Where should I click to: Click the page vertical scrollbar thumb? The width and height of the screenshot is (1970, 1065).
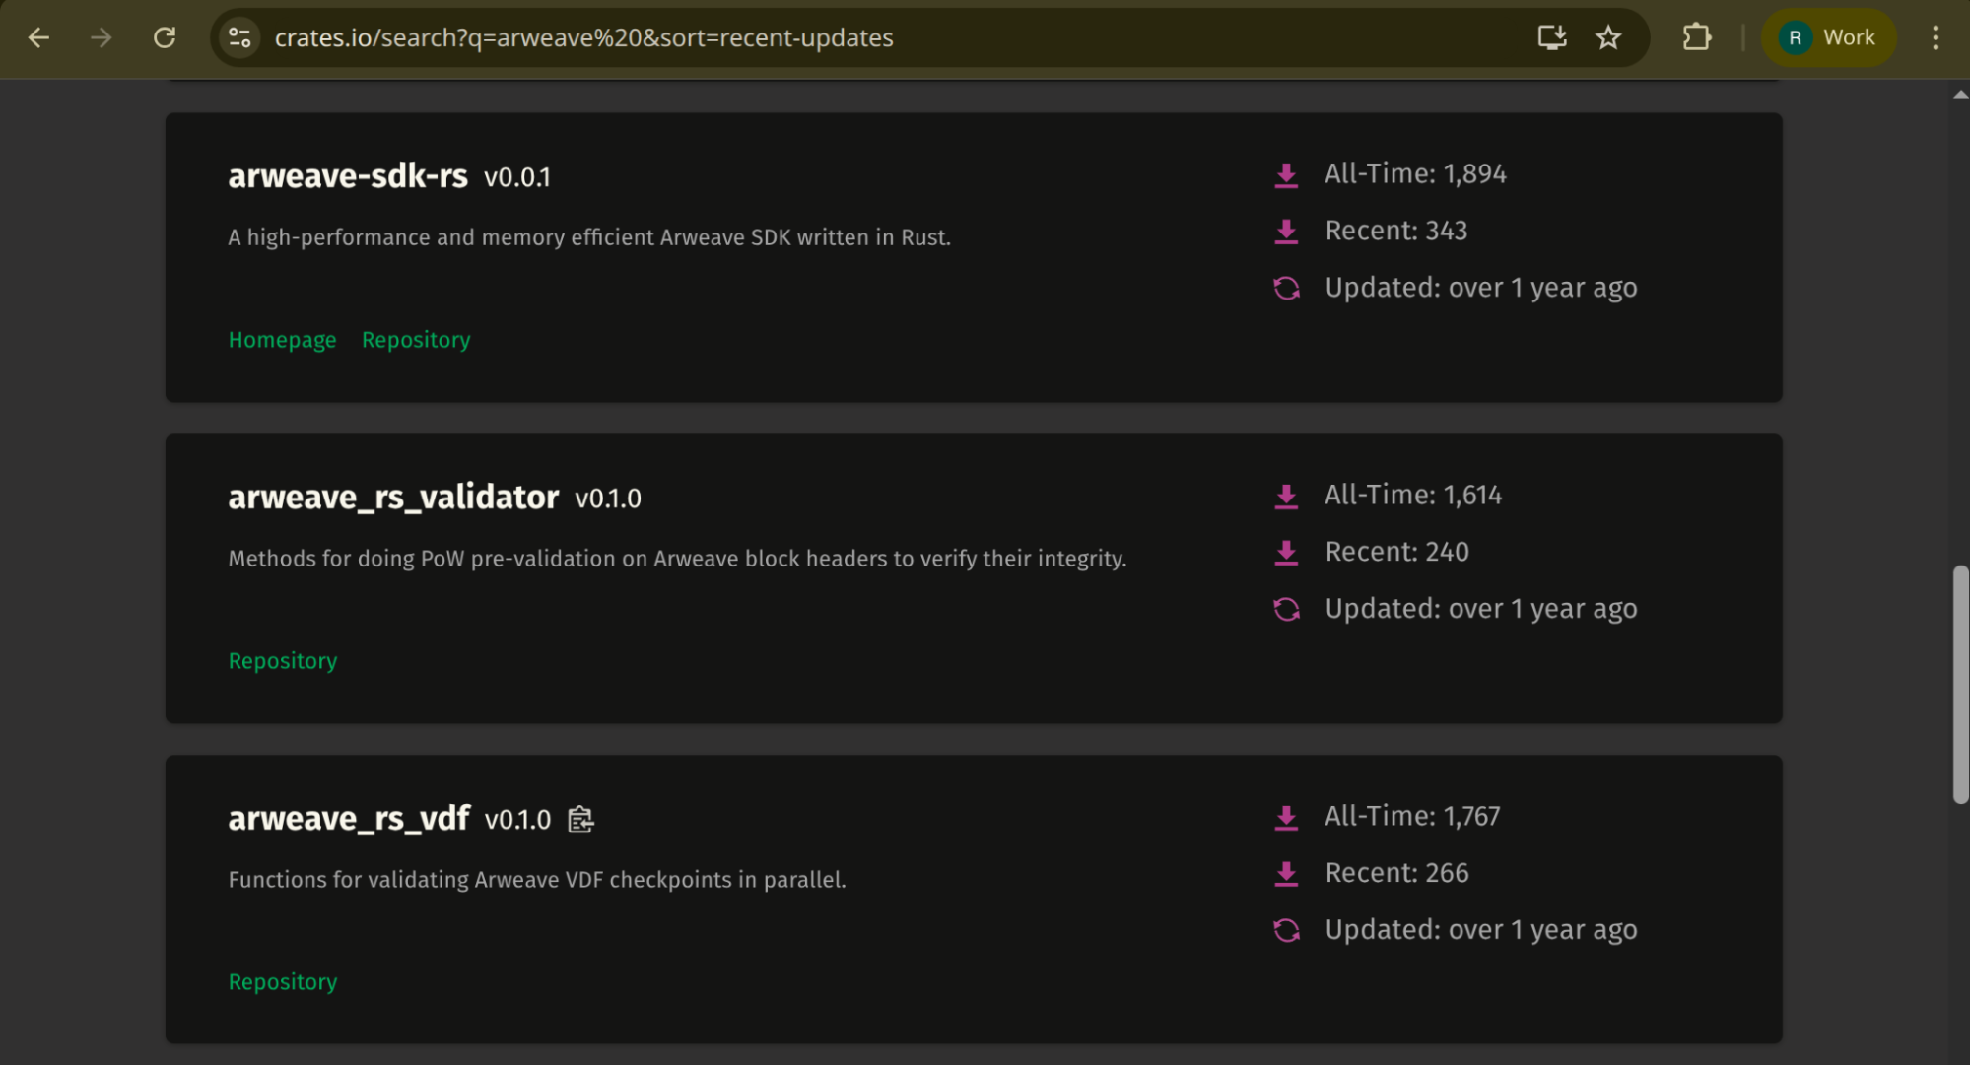tap(1960, 685)
